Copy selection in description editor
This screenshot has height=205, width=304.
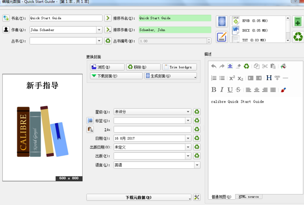coord(257,66)
